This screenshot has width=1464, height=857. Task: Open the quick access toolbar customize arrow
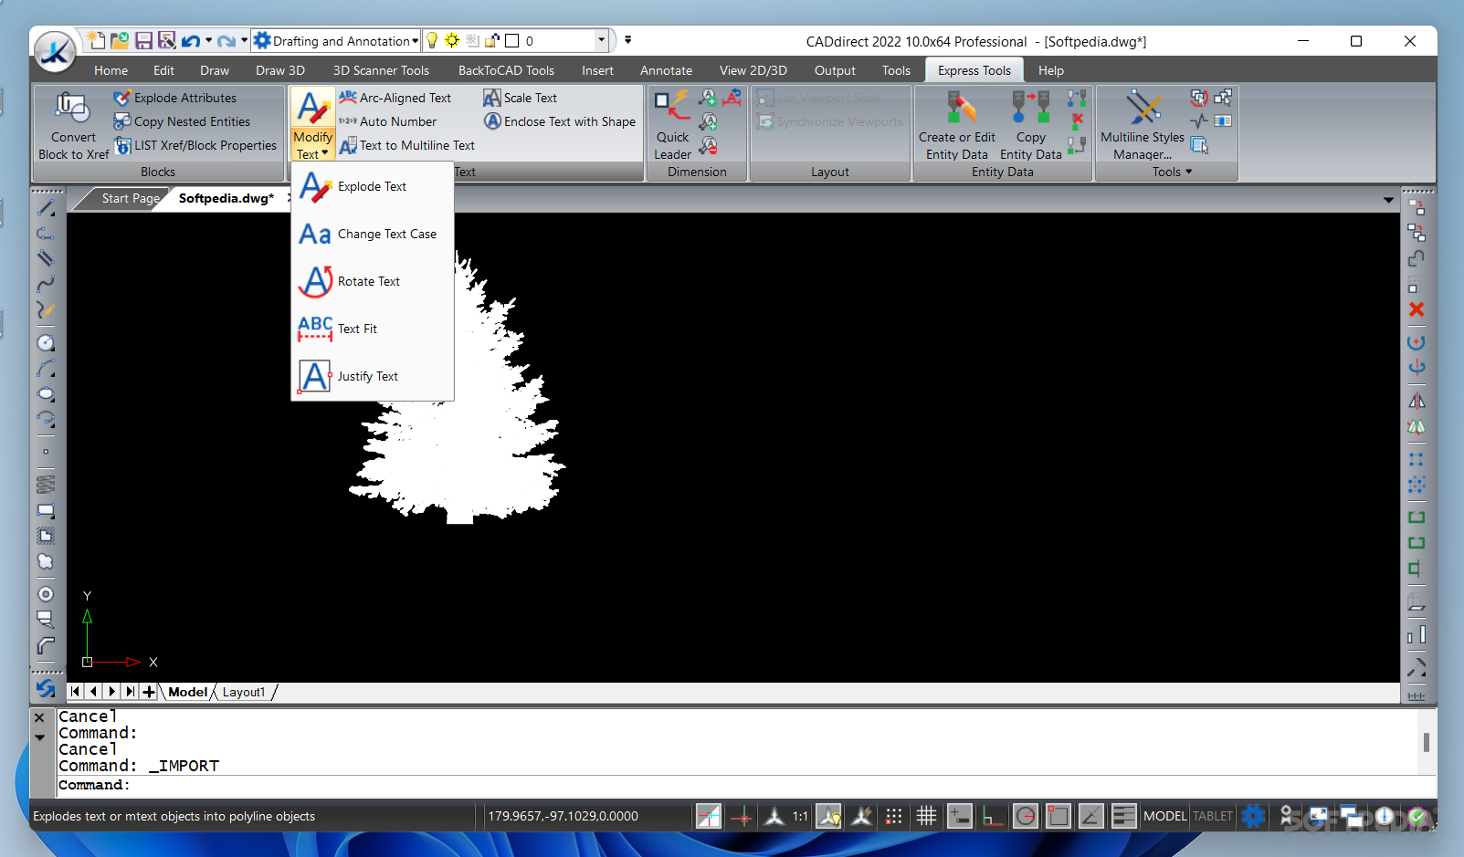(627, 40)
